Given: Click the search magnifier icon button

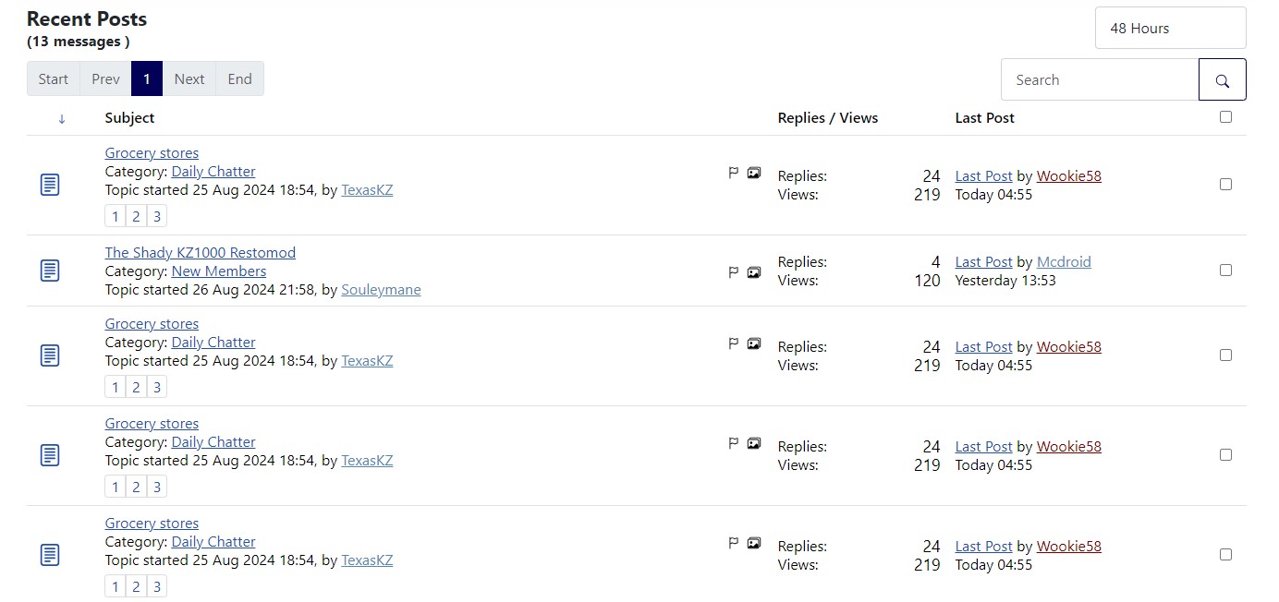Looking at the screenshot, I should coord(1222,80).
